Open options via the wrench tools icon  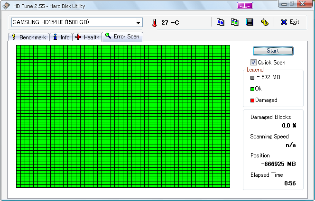pos(264,22)
